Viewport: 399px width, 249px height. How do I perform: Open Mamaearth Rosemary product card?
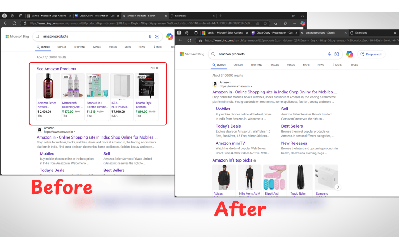[73, 97]
